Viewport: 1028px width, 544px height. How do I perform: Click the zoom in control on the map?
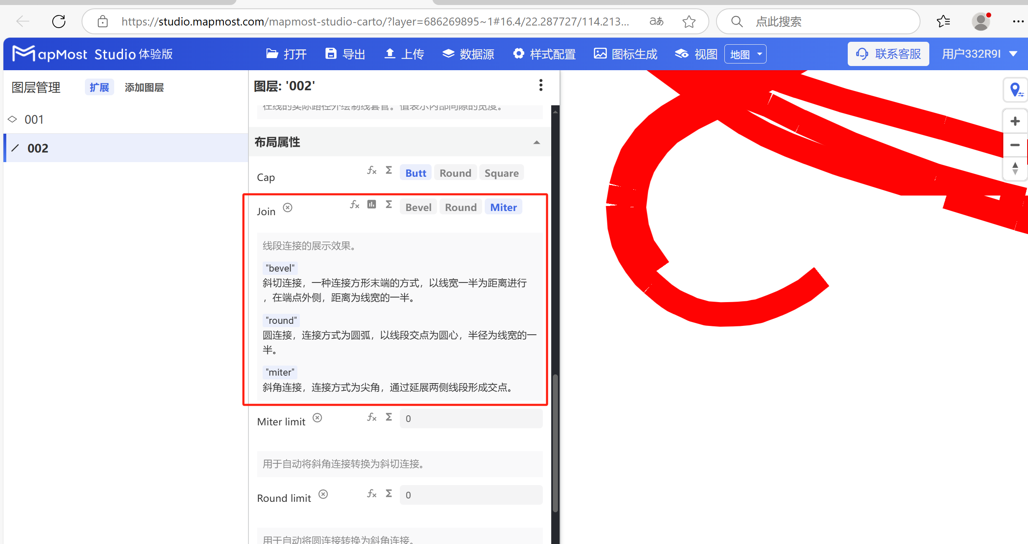click(1015, 121)
